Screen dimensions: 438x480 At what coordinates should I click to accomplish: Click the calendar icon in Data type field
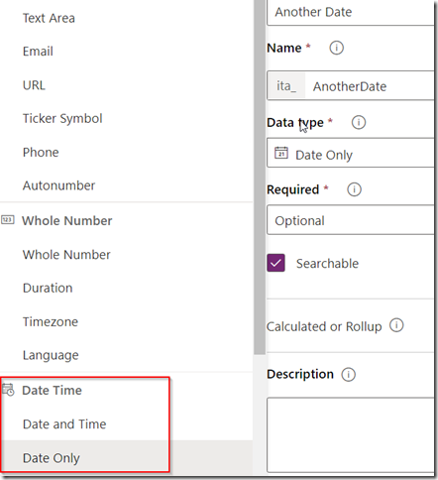[x=281, y=153]
